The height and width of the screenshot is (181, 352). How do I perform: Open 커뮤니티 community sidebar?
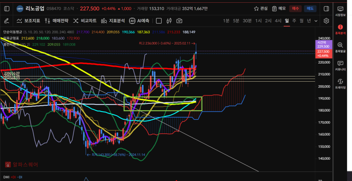[340, 66]
